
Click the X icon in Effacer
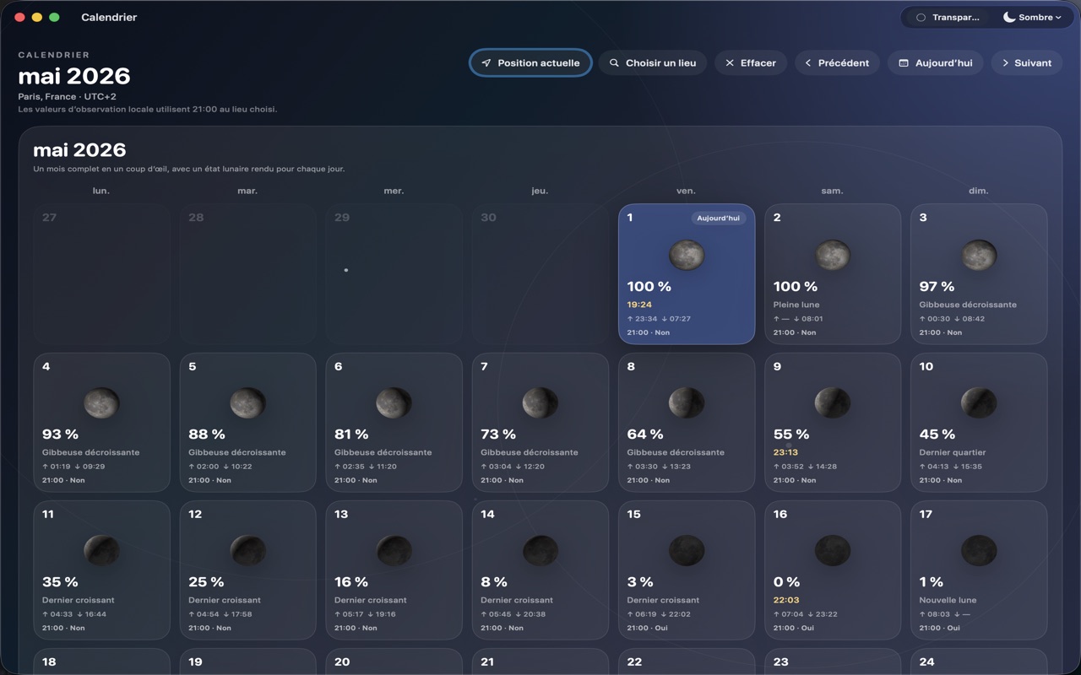pos(730,63)
